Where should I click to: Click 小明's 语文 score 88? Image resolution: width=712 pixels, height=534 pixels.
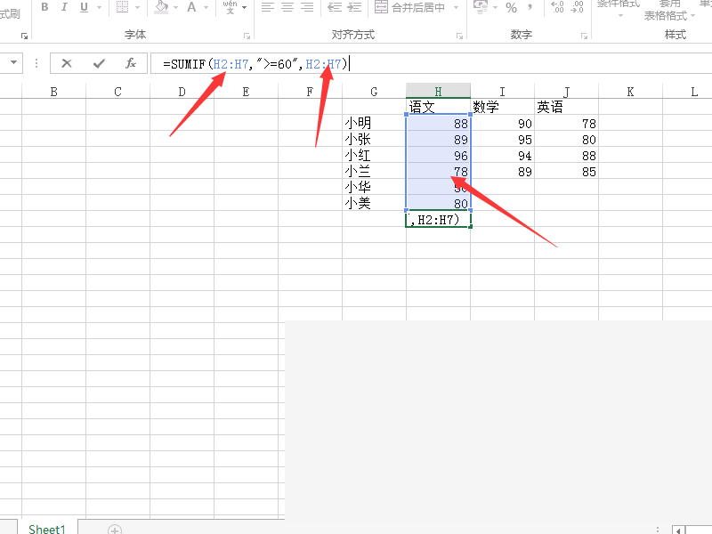point(438,123)
